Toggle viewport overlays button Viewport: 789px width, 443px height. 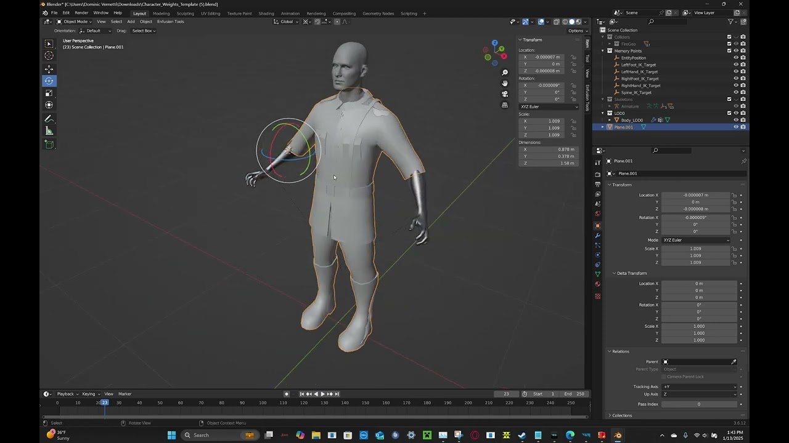(541, 22)
